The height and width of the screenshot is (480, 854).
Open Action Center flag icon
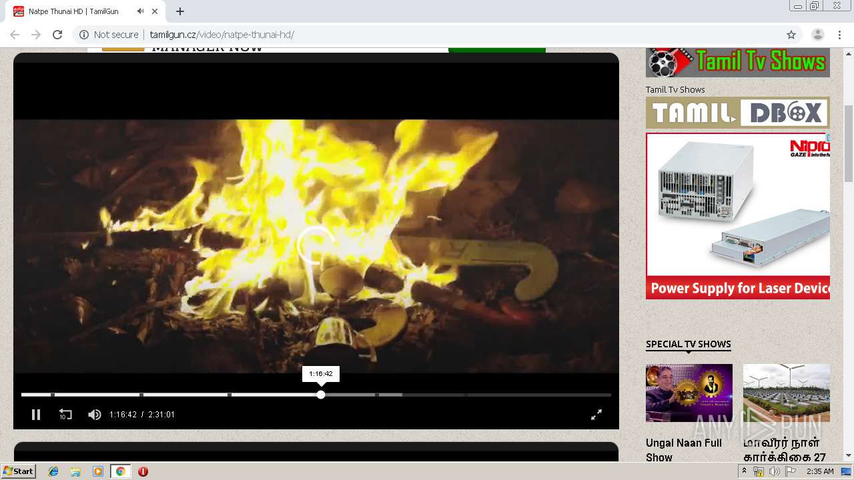[x=790, y=471]
